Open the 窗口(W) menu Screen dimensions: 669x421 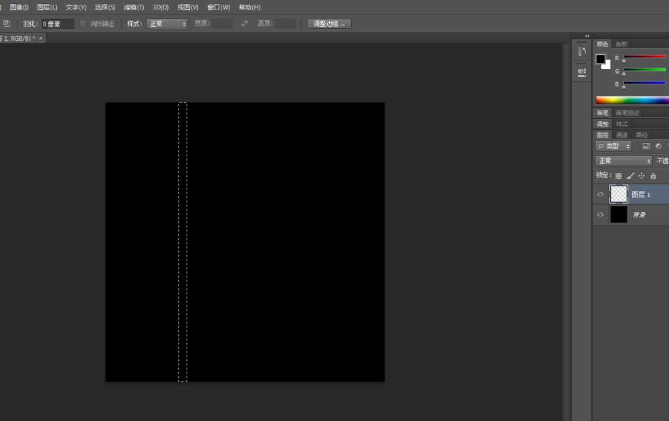(219, 7)
